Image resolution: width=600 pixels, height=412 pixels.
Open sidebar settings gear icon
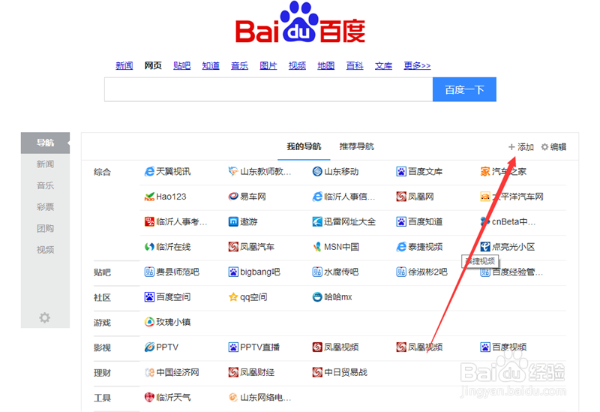tap(45, 317)
